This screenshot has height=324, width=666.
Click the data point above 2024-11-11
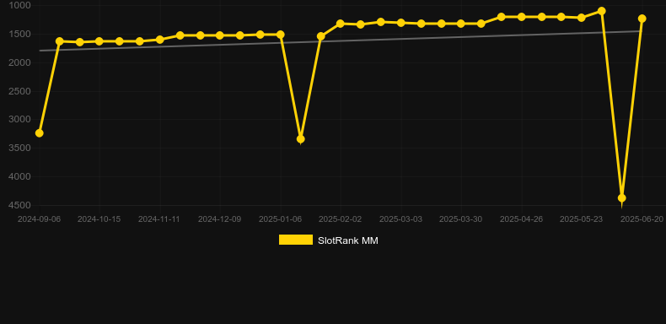159,40
